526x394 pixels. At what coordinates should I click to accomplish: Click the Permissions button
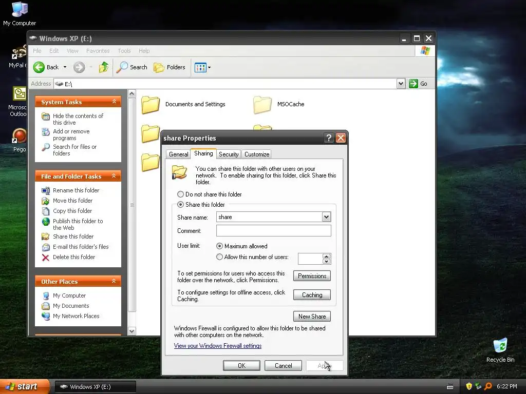(x=312, y=275)
